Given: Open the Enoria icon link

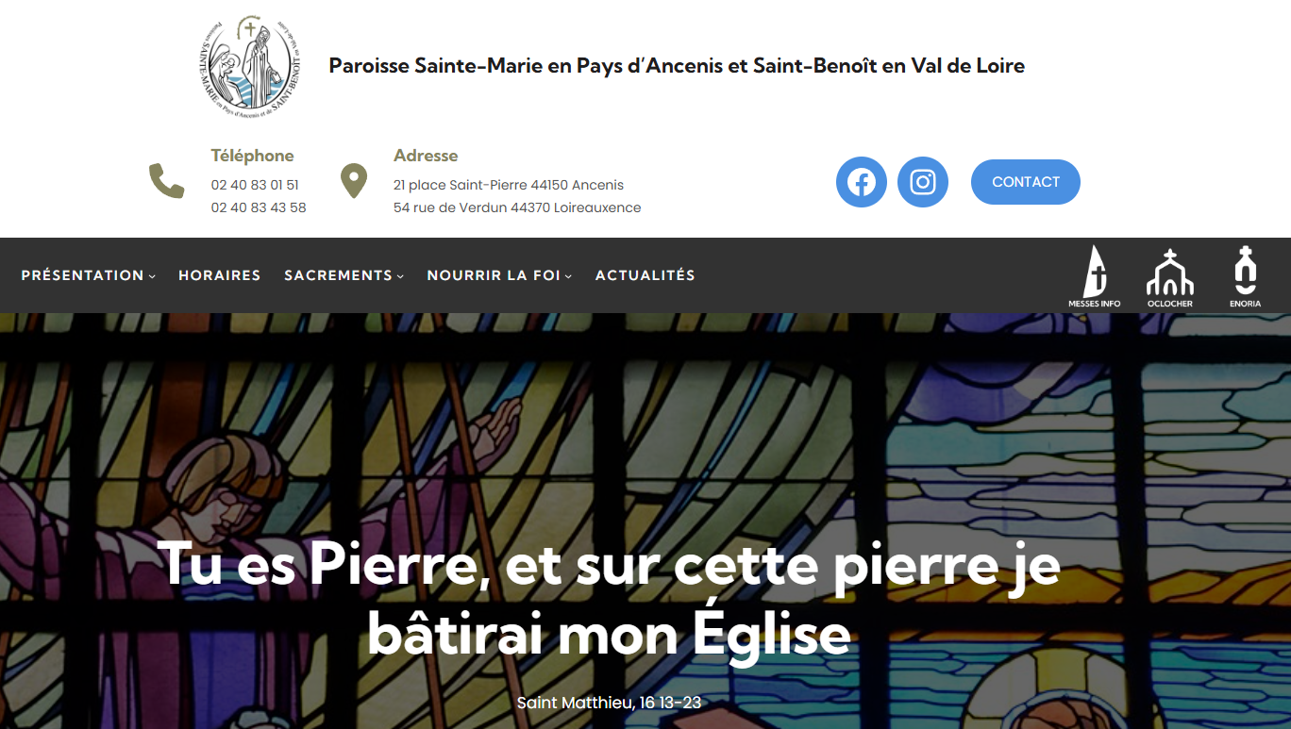Looking at the screenshot, I should [x=1246, y=276].
